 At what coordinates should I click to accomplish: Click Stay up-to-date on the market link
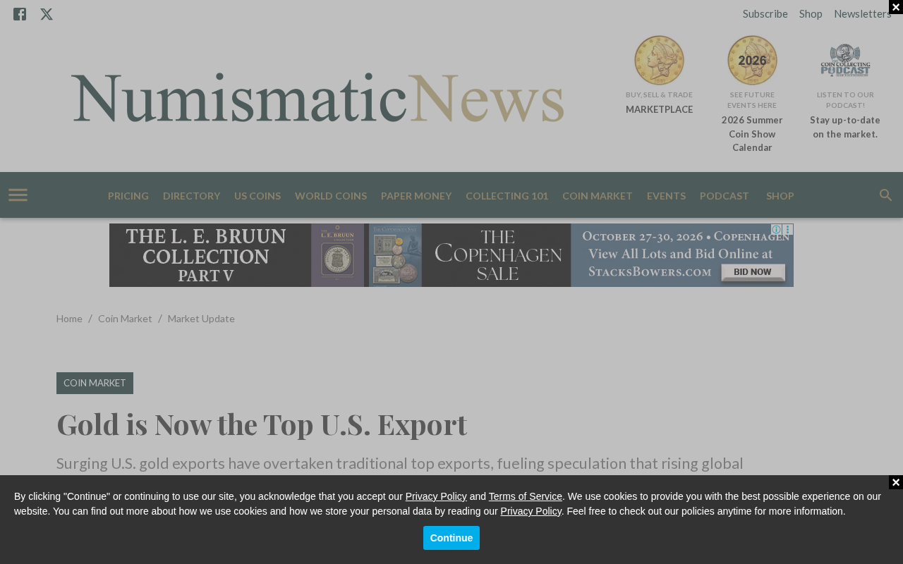(845, 127)
